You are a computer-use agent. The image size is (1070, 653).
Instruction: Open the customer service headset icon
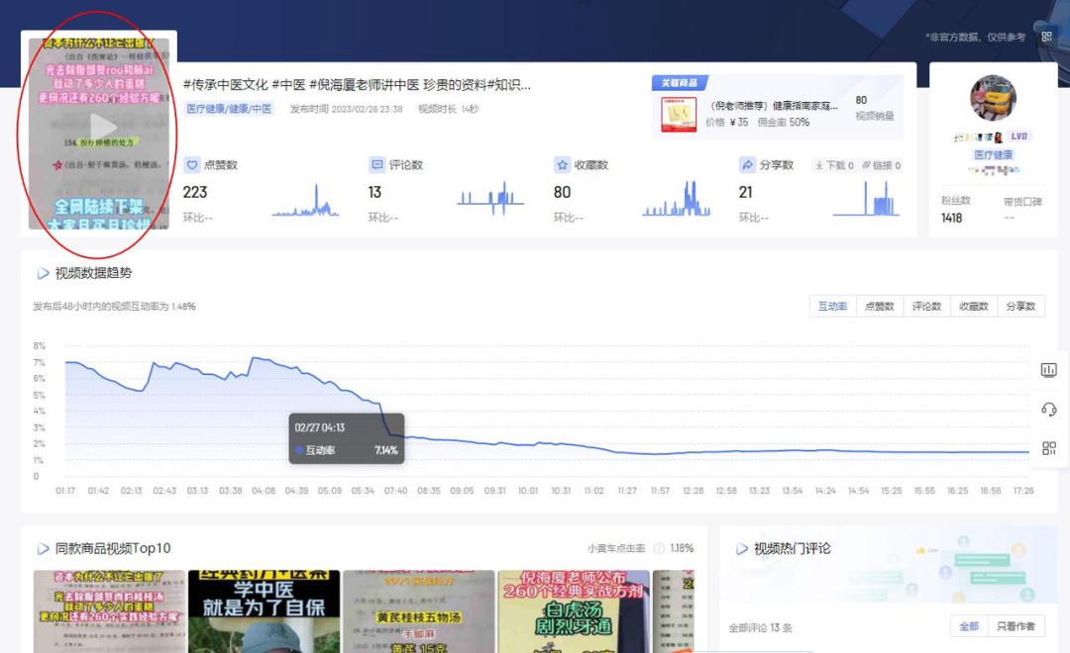pyautogui.click(x=1049, y=409)
